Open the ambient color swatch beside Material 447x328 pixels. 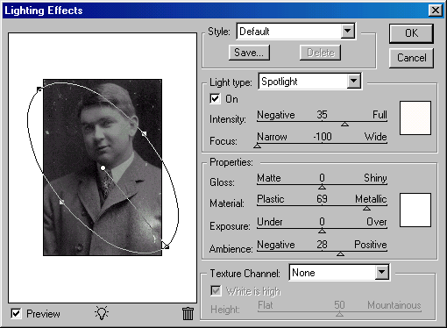point(415,210)
